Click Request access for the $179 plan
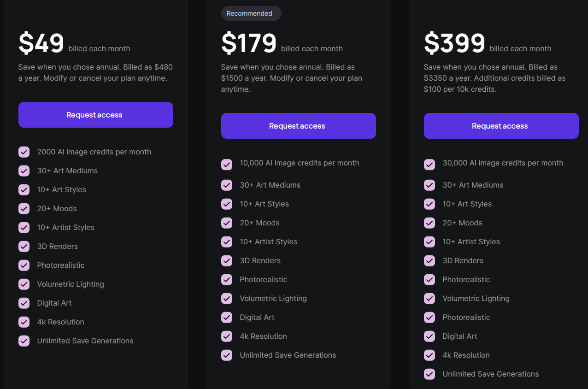This screenshot has height=389, width=588. click(298, 126)
